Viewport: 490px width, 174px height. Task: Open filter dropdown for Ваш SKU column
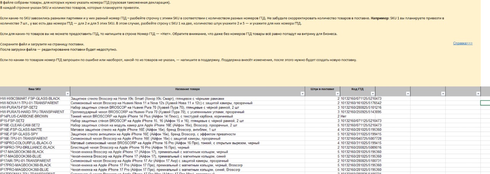[67, 93]
